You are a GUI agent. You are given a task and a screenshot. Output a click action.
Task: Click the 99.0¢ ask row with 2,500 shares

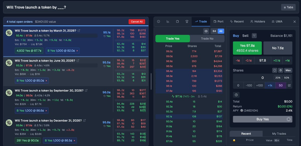189,56
